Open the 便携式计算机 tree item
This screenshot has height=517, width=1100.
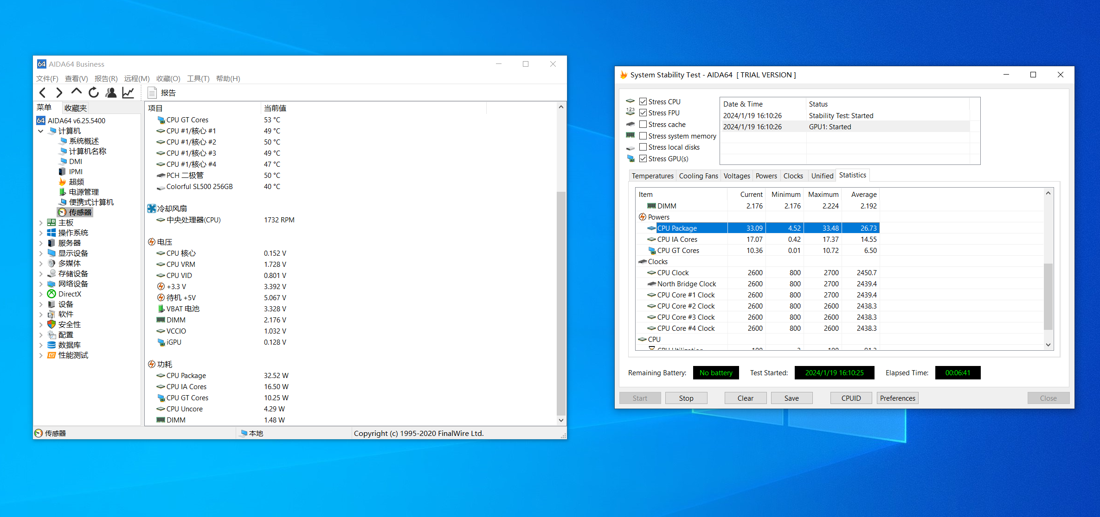click(86, 202)
